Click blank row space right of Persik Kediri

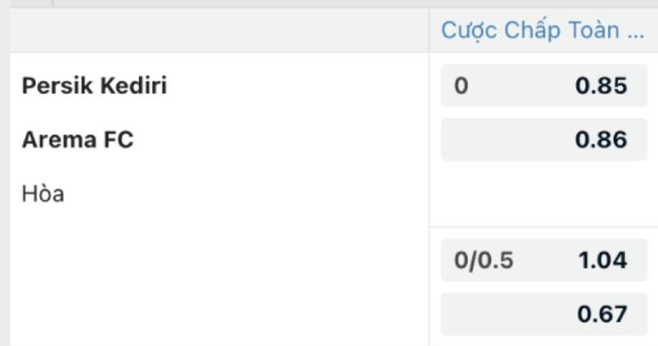[x=296, y=85]
